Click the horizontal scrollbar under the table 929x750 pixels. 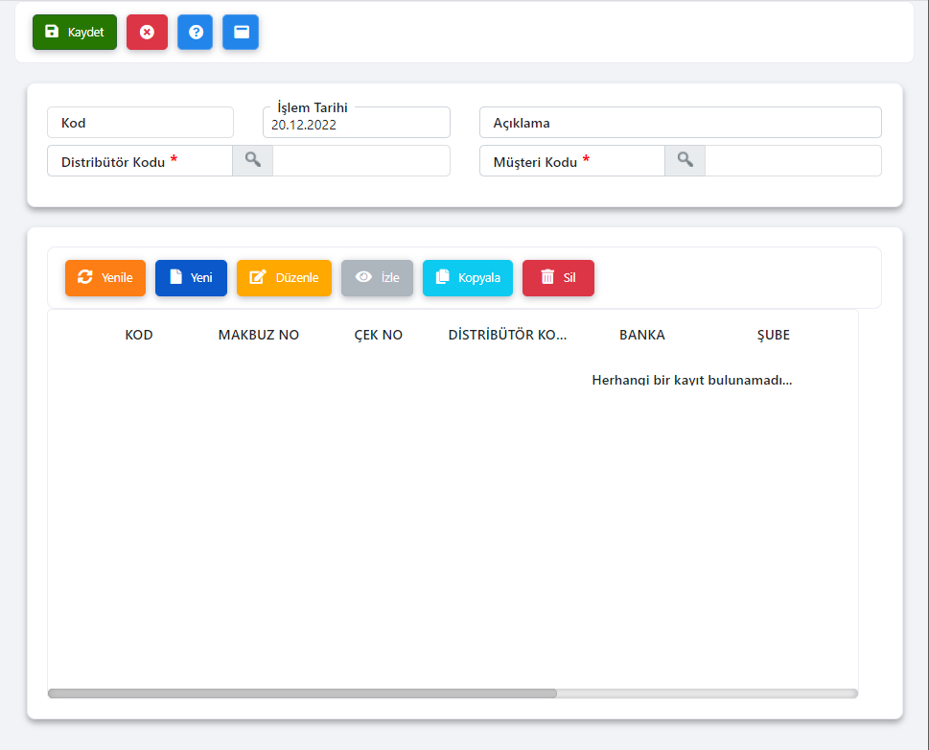[x=302, y=693]
